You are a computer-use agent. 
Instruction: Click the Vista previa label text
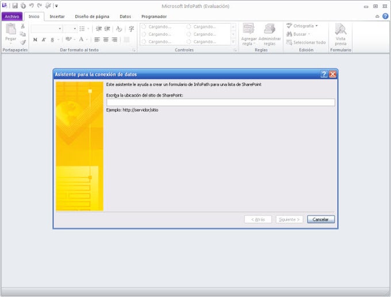(x=340, y=41)
